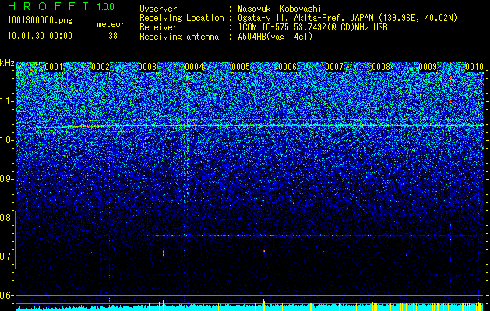Image resolution: width=490 pixels, height=311 pixels.
Task: Click the HROFFT program title text
Action: click(x=49, y=6)
